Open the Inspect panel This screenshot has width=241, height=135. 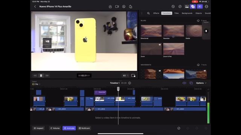click(x=38, y=128)
